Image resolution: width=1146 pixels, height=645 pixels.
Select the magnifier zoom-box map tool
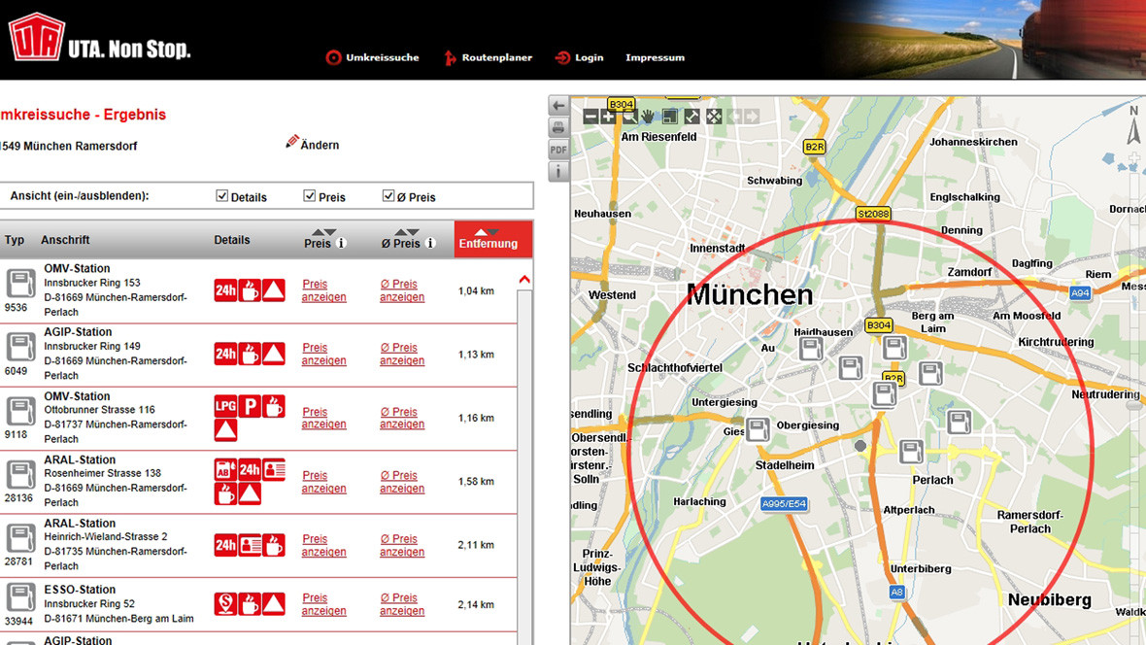628,117
